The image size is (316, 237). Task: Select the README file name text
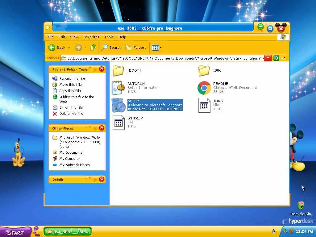[220, 84]
